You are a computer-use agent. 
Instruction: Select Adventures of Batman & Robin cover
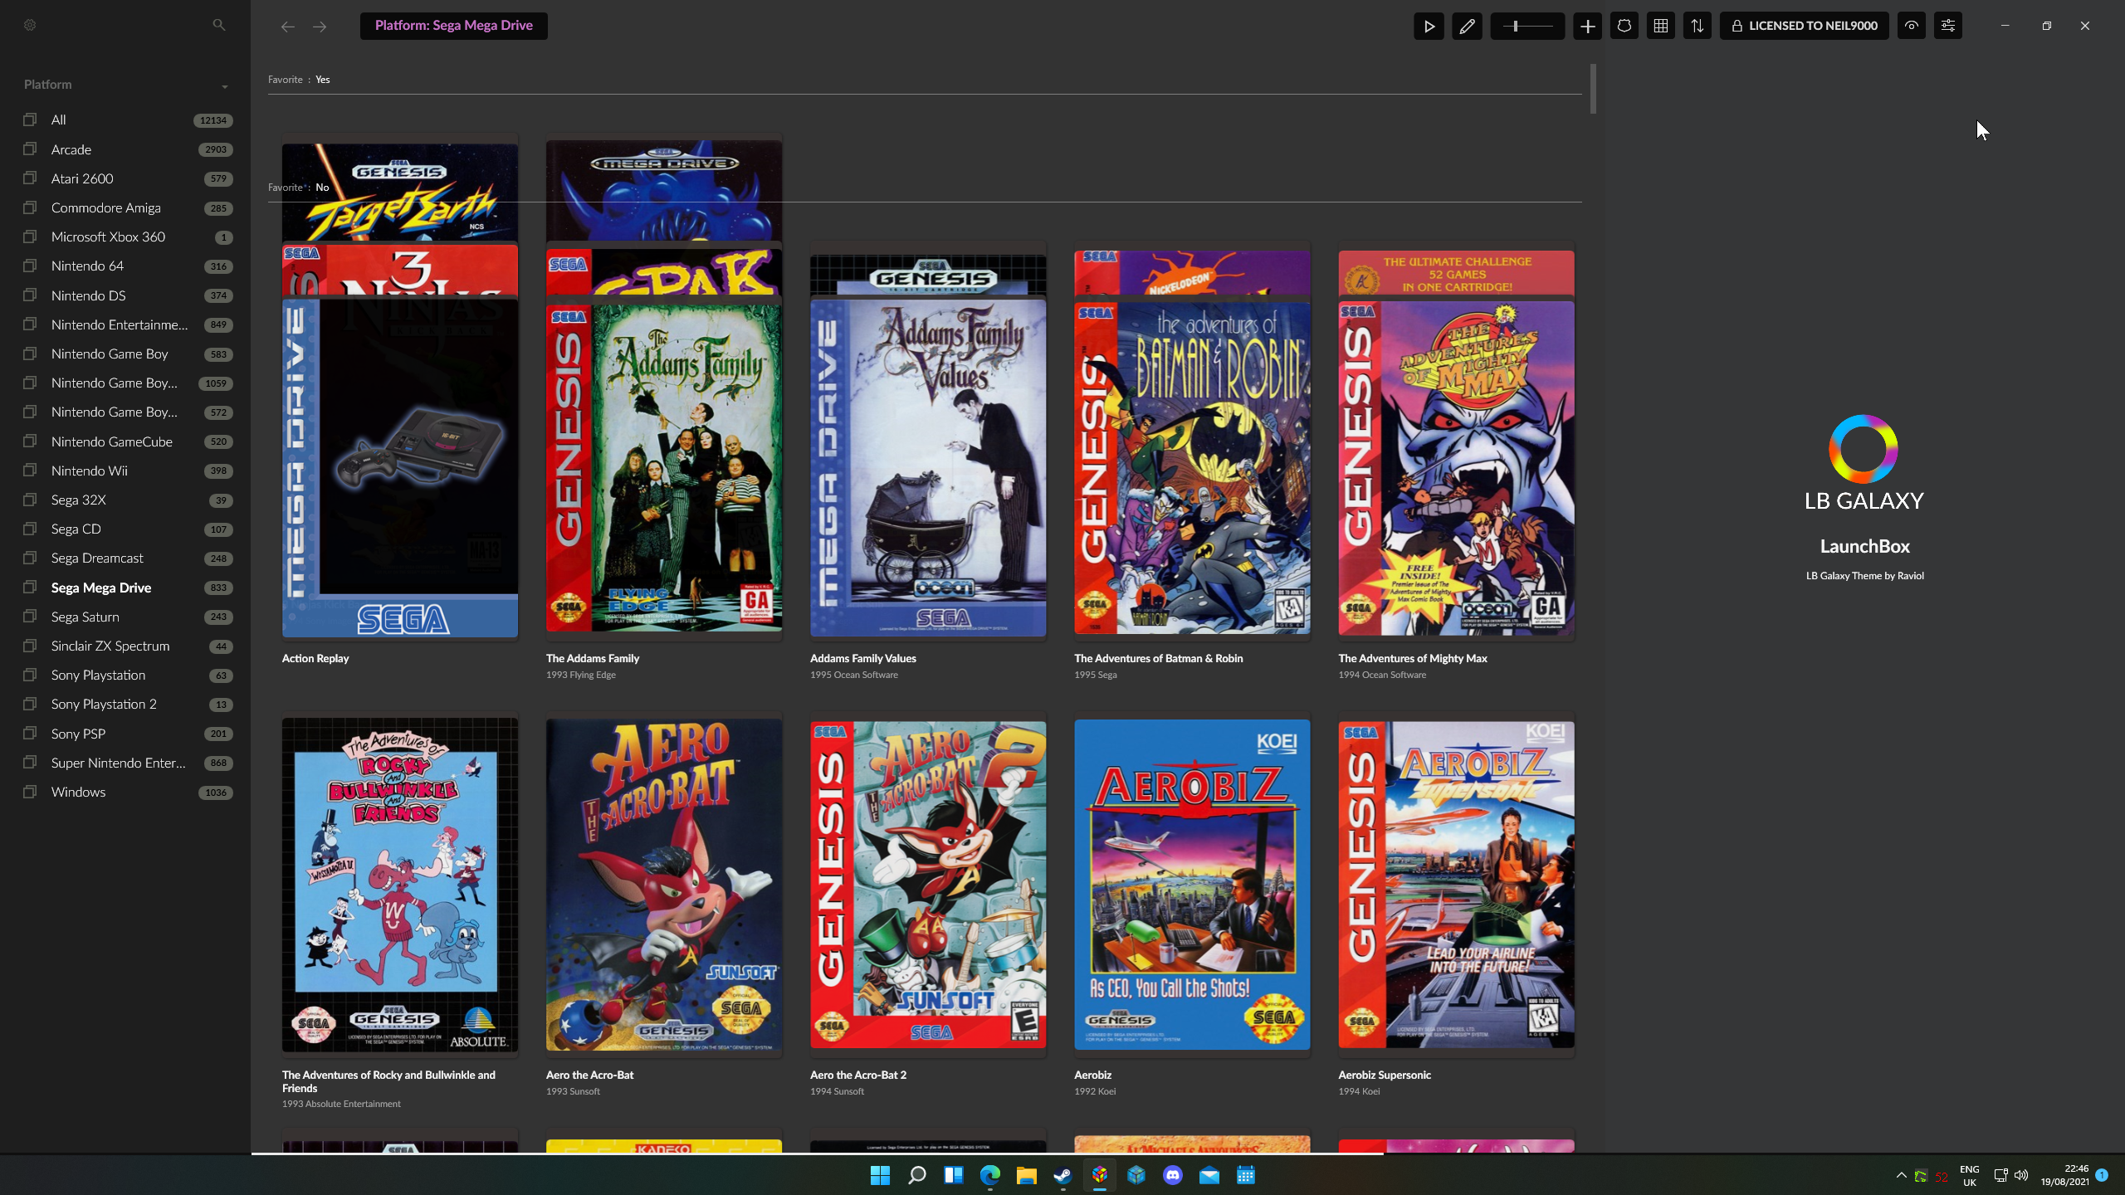[x=1191, y=467]
